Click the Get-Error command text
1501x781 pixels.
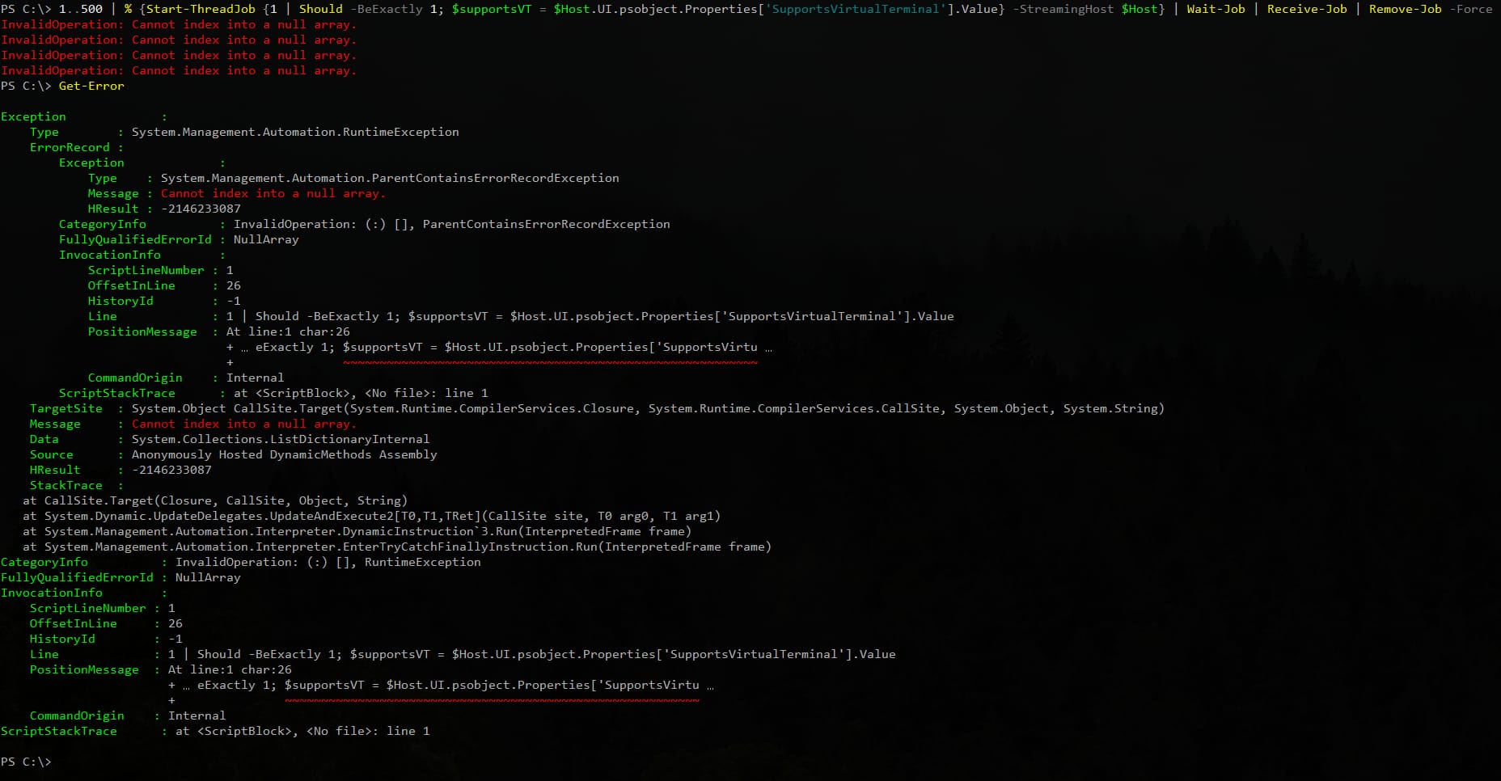pyautogui.click(x=91, y=85)
